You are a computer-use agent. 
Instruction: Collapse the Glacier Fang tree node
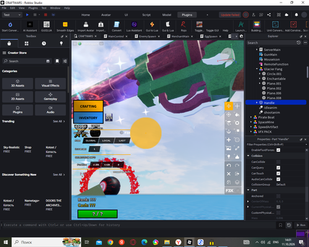click(x=257, y=69)
